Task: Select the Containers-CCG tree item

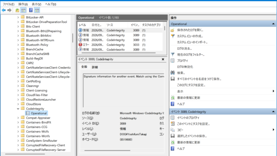Action: pyautogui.click(x=36, y=127)
